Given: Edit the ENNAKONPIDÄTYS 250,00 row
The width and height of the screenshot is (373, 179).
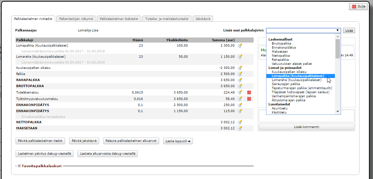Looking at the screenshot, I should [x=240, y=105].
